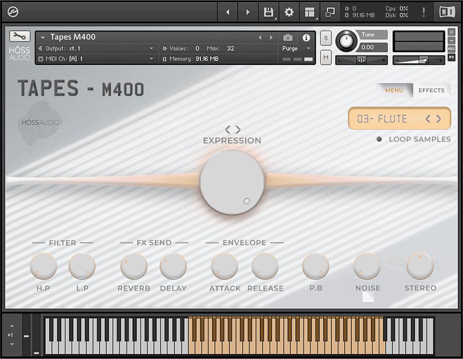This screenshot has height=359, width=463.
Task: Open Kontakt options via the gear icon
Action: coord(289,12)
